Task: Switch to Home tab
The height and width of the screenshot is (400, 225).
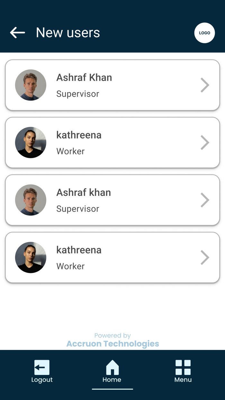Action: [x=112, y=371]
